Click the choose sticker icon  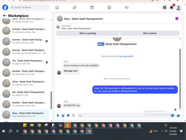tap(68, 116)
